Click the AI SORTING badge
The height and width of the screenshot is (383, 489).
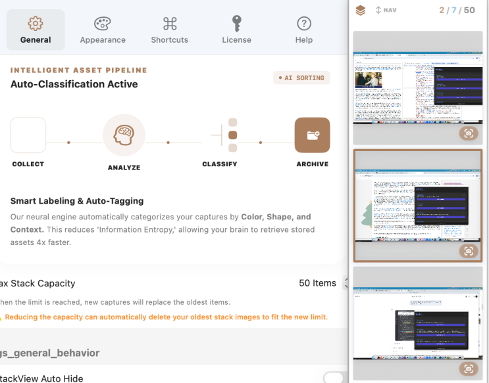pos(301,78)
